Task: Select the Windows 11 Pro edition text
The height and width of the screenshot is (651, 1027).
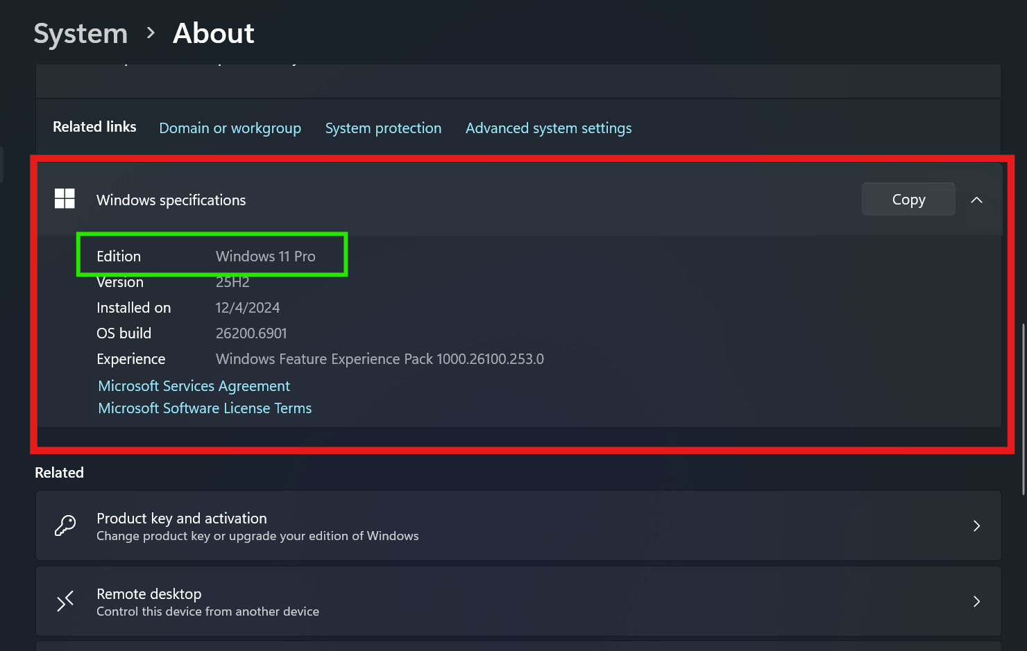Action: 265,257
